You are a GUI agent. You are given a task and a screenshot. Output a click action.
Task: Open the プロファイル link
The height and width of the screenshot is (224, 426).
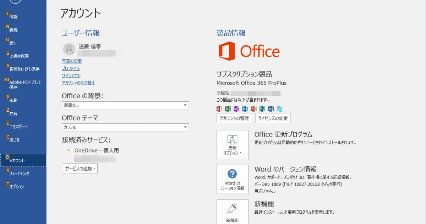pyautogui.click(x=71, y=69)
